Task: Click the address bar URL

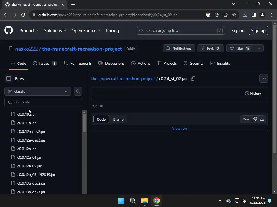Action: pyautogui.click(x=108, y=15)
